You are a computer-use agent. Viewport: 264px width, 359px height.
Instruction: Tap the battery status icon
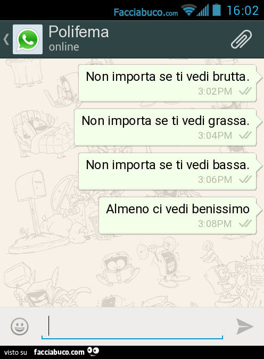pos(216,10)
